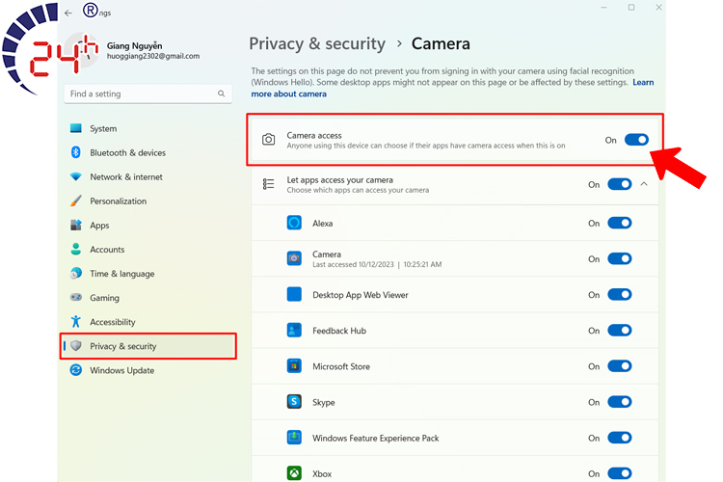
Task: Click the Skype app icon
Action: pyautogui.click(x=294, y=402)
